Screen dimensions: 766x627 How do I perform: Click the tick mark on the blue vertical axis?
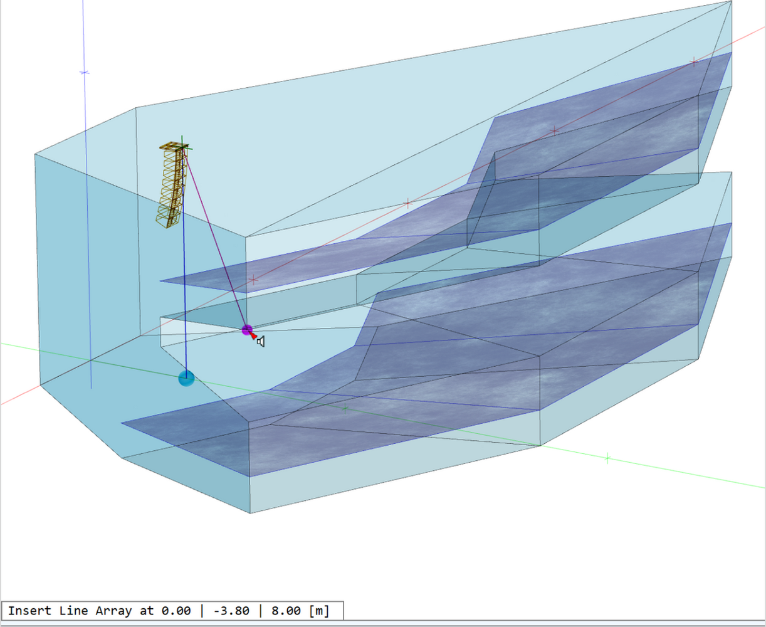[85, 73]
